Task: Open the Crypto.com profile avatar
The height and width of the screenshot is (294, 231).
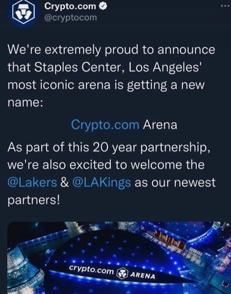Action: (x=23, y=13)
